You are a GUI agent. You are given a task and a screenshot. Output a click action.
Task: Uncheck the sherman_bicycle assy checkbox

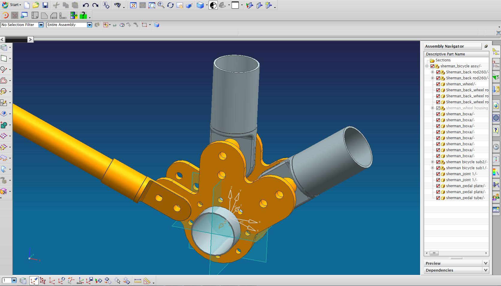click(432, 66)
